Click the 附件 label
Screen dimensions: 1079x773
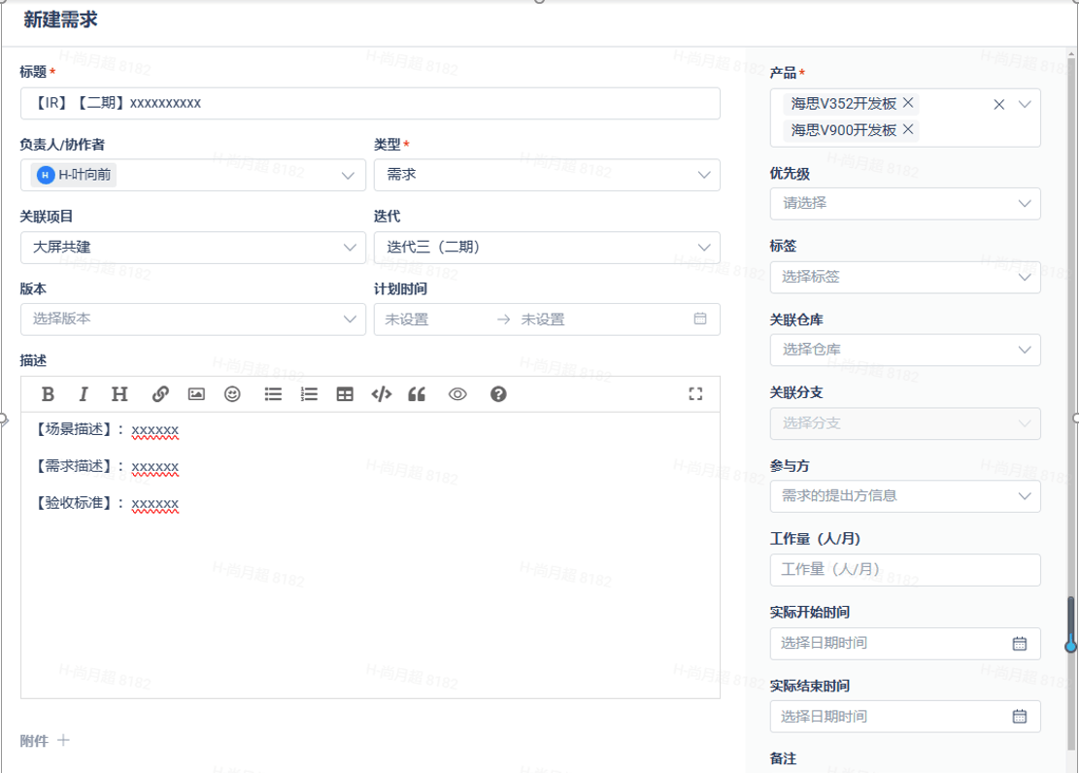34,741
